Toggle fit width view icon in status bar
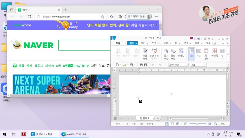Image resolution: width=245 pixels, height=138 pixels. [172, 124]
